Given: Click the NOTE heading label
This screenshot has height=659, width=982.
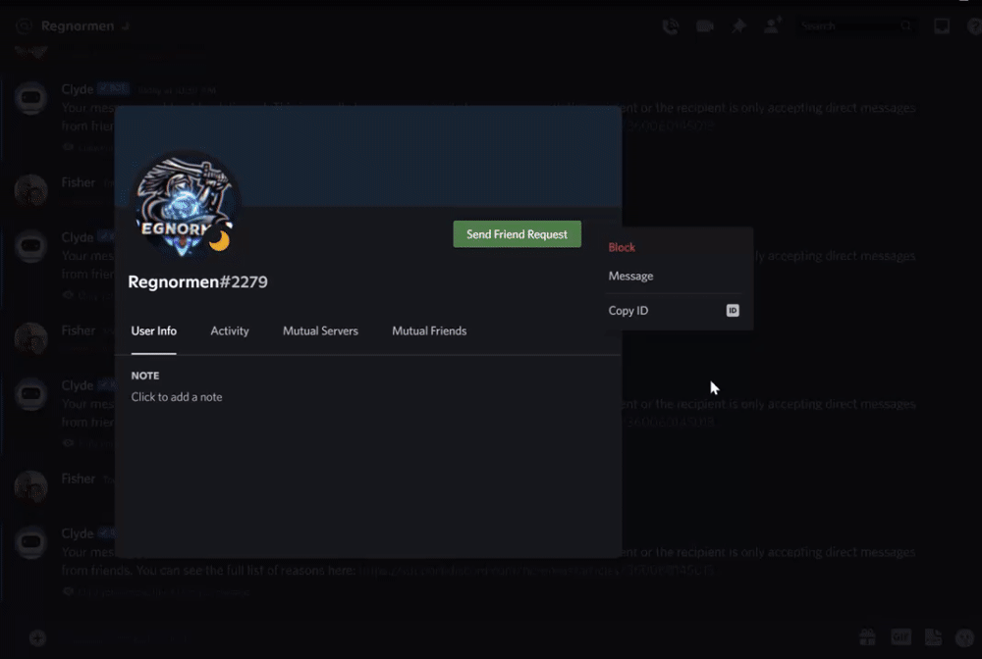Looking at the screenshot, I should [144, 376].
